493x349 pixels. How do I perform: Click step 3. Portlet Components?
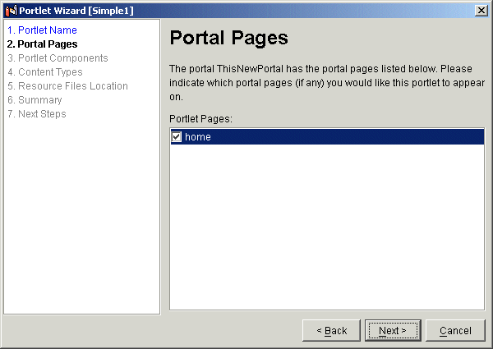(x=58, y=58)
